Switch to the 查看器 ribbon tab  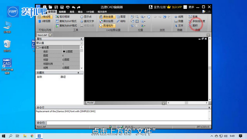pyautogui.click(x=52, y=12)
